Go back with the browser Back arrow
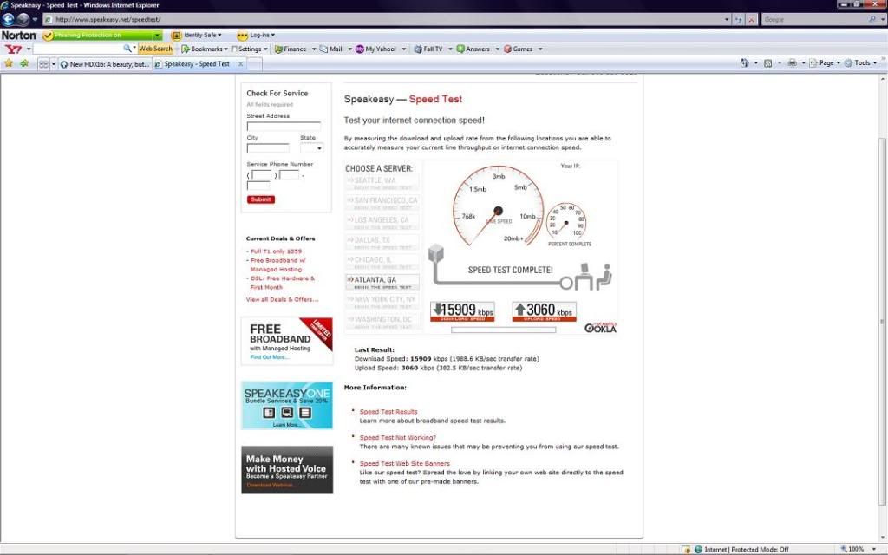The width and height of the screenshot is (888, 555). (x=8, y=19)
